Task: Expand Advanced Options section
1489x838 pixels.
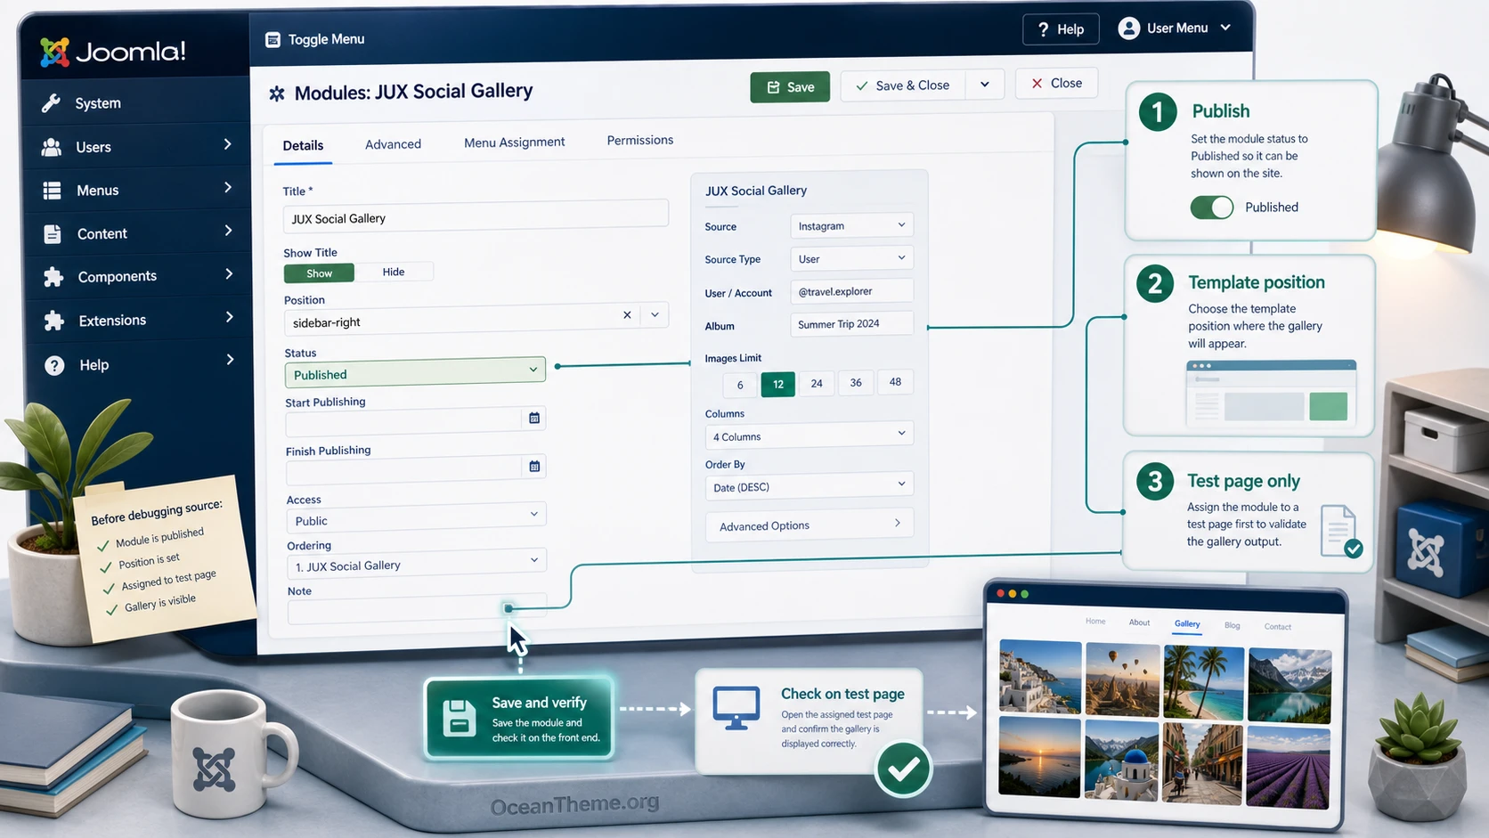Action: click(810, 525)
